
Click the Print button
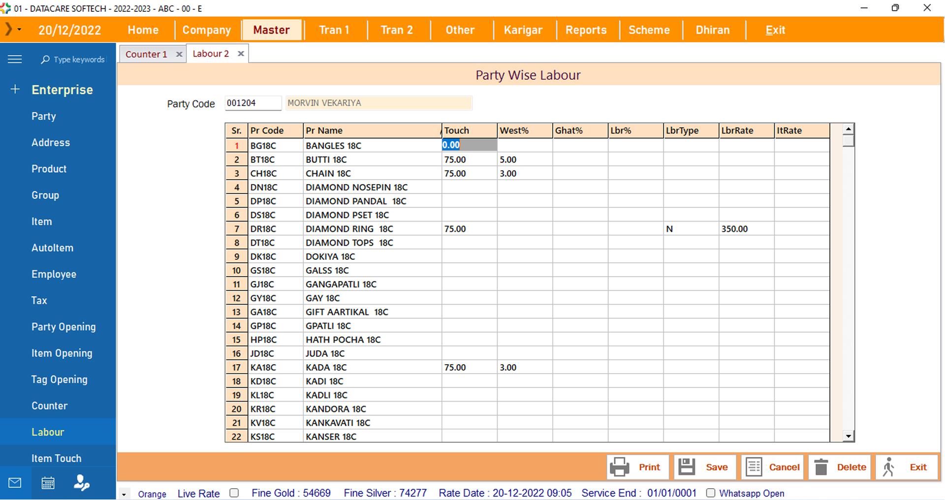point(638,467)
